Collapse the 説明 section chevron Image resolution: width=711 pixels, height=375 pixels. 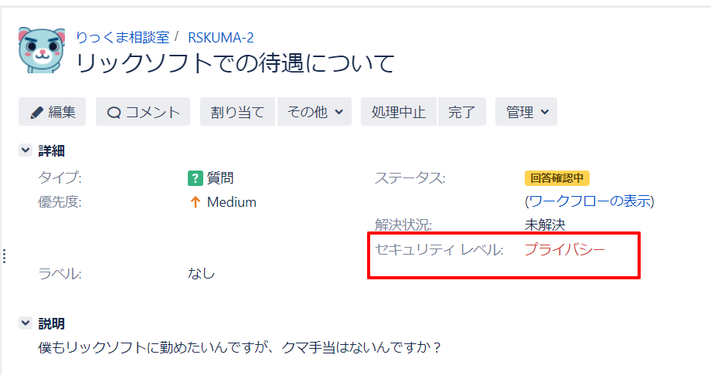coord(26,323)
